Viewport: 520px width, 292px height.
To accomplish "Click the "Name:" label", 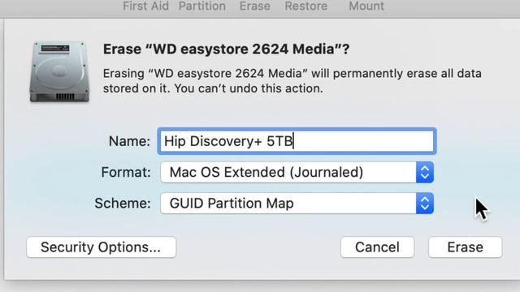I will 130,141.
